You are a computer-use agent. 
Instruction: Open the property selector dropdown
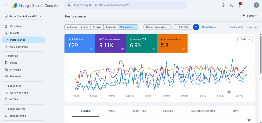pyautogui.click(x=23, y=16)
